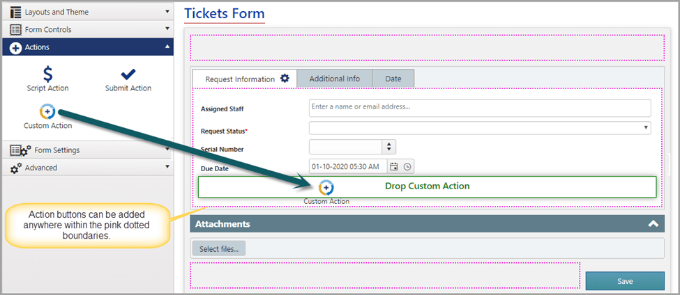Image resolution: width=680 pixels, height=295 pixels.
Task: Click into the Assigned Staff field
Action: tap(480, 108)
